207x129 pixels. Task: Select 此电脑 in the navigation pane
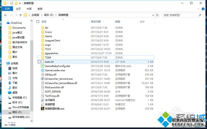click(14, 64)
